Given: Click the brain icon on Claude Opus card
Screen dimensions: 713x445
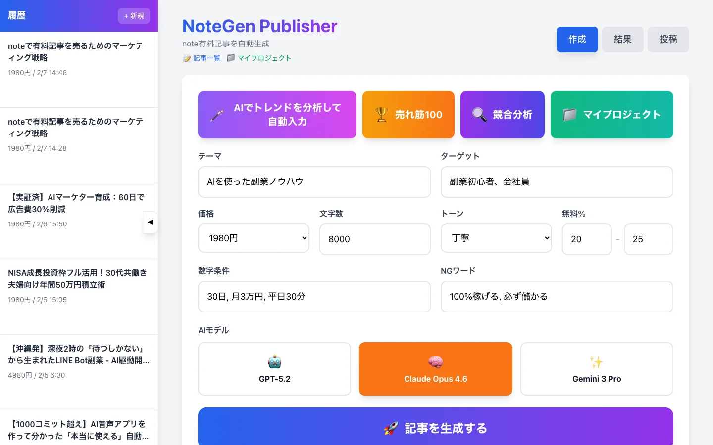Looking at the screenshot, I should 435,361.
